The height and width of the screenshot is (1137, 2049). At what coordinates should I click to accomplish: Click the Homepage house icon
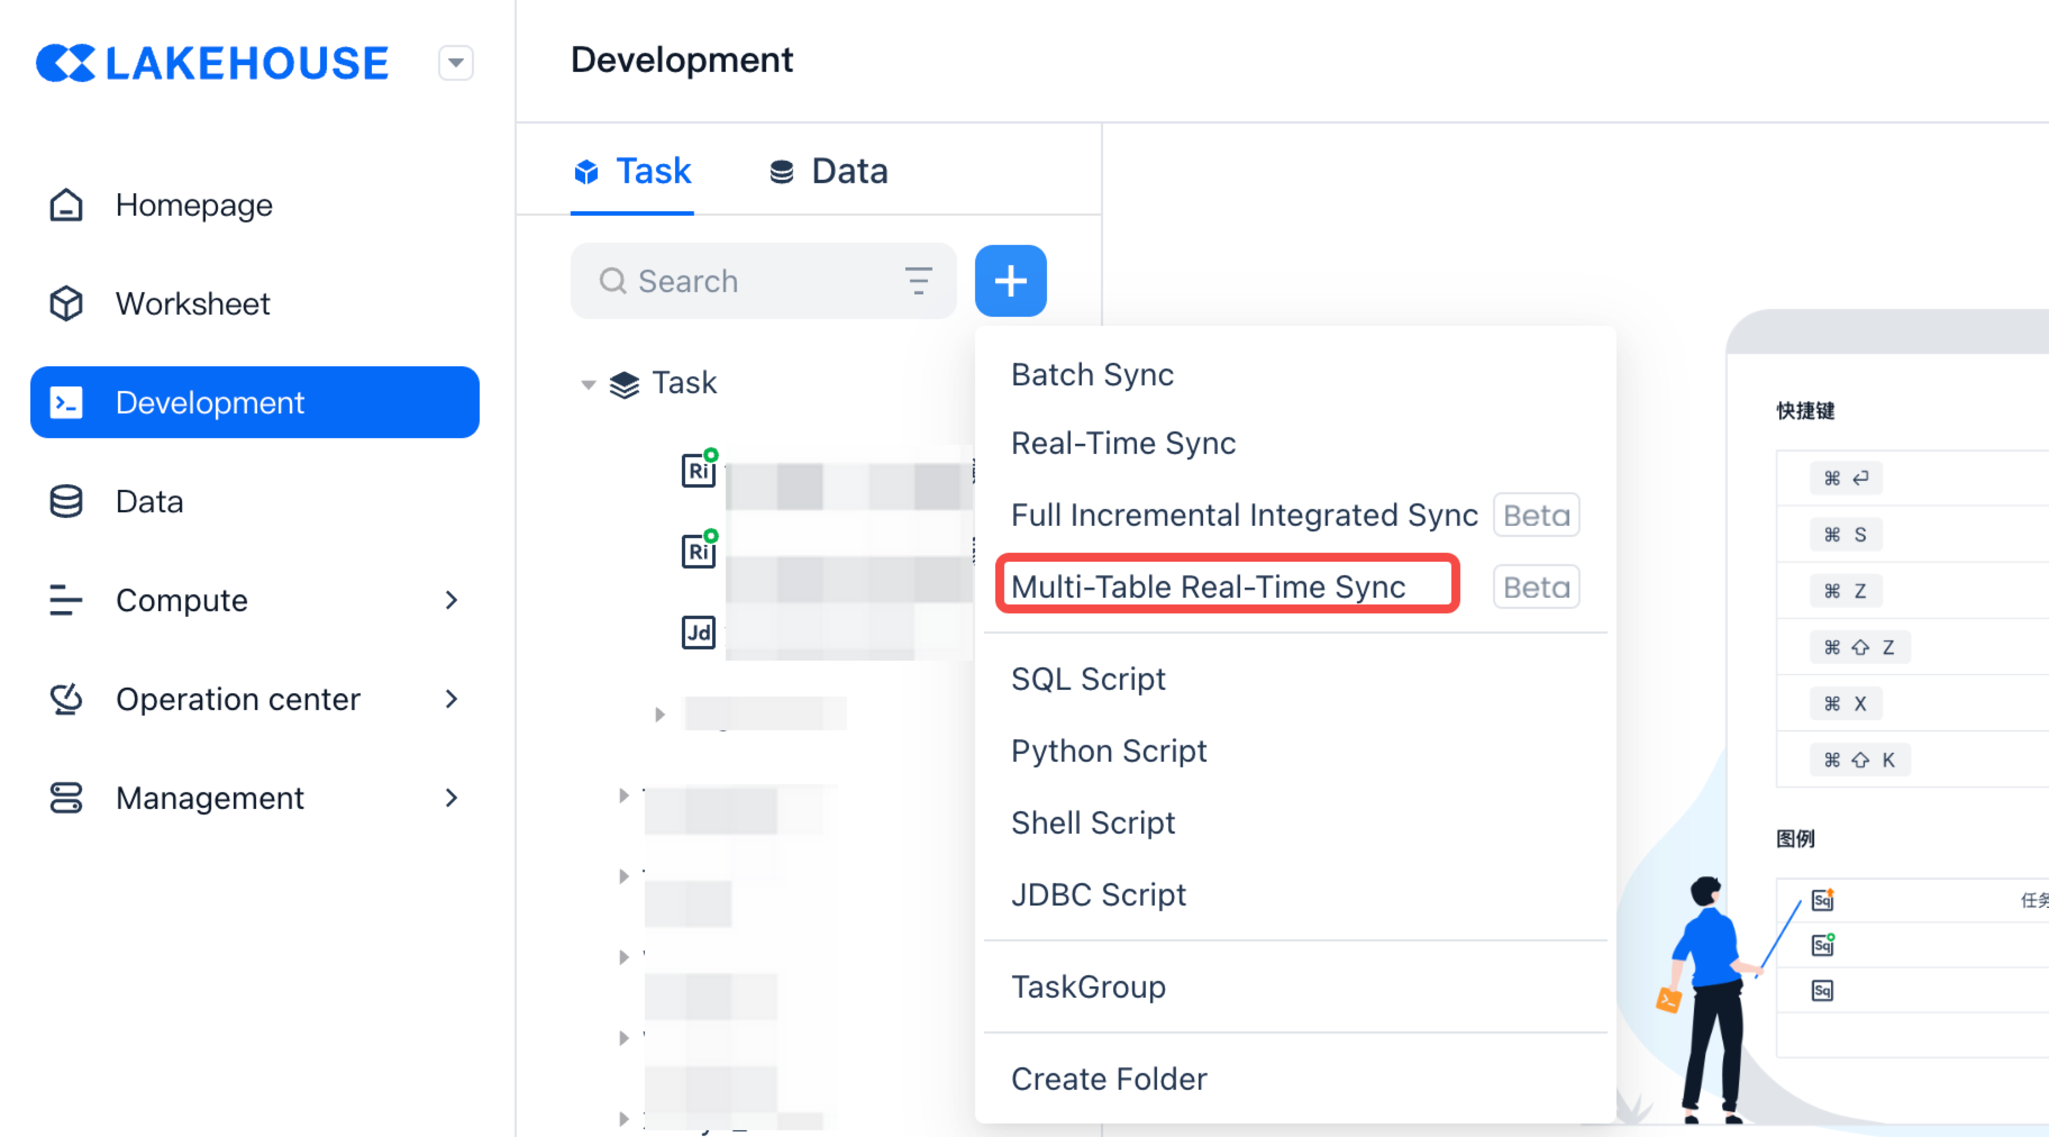(66, 205)
